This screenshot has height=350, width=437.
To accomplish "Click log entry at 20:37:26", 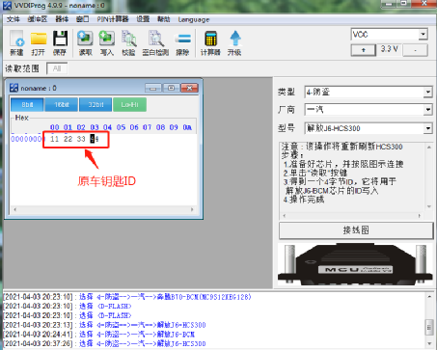I will click(105, 343).
